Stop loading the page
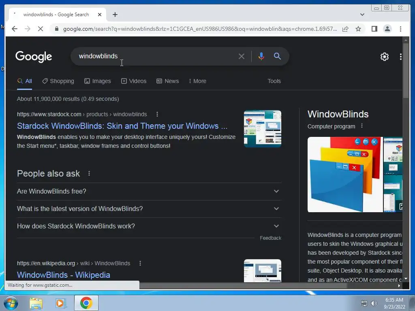 (x=40, y=29)
